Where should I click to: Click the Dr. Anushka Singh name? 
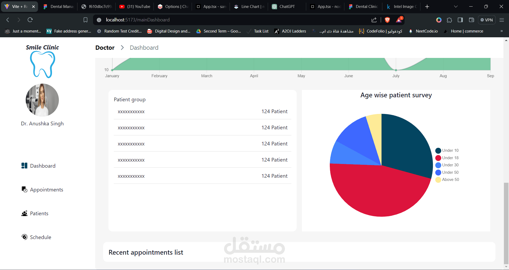[x=42, y=123]
